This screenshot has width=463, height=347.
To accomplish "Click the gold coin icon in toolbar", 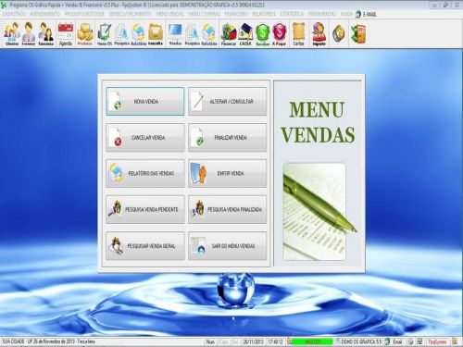I will click(339, 33).
